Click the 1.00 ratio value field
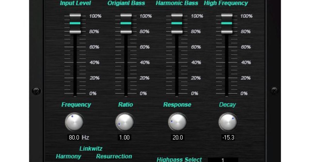 coord(125,137)
